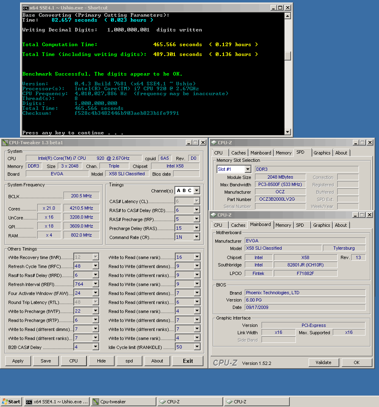Open the Channel(s) A B C dropdown
This screenshot has width=379, height=407.
pyautogui.click(x=197, y=191)
